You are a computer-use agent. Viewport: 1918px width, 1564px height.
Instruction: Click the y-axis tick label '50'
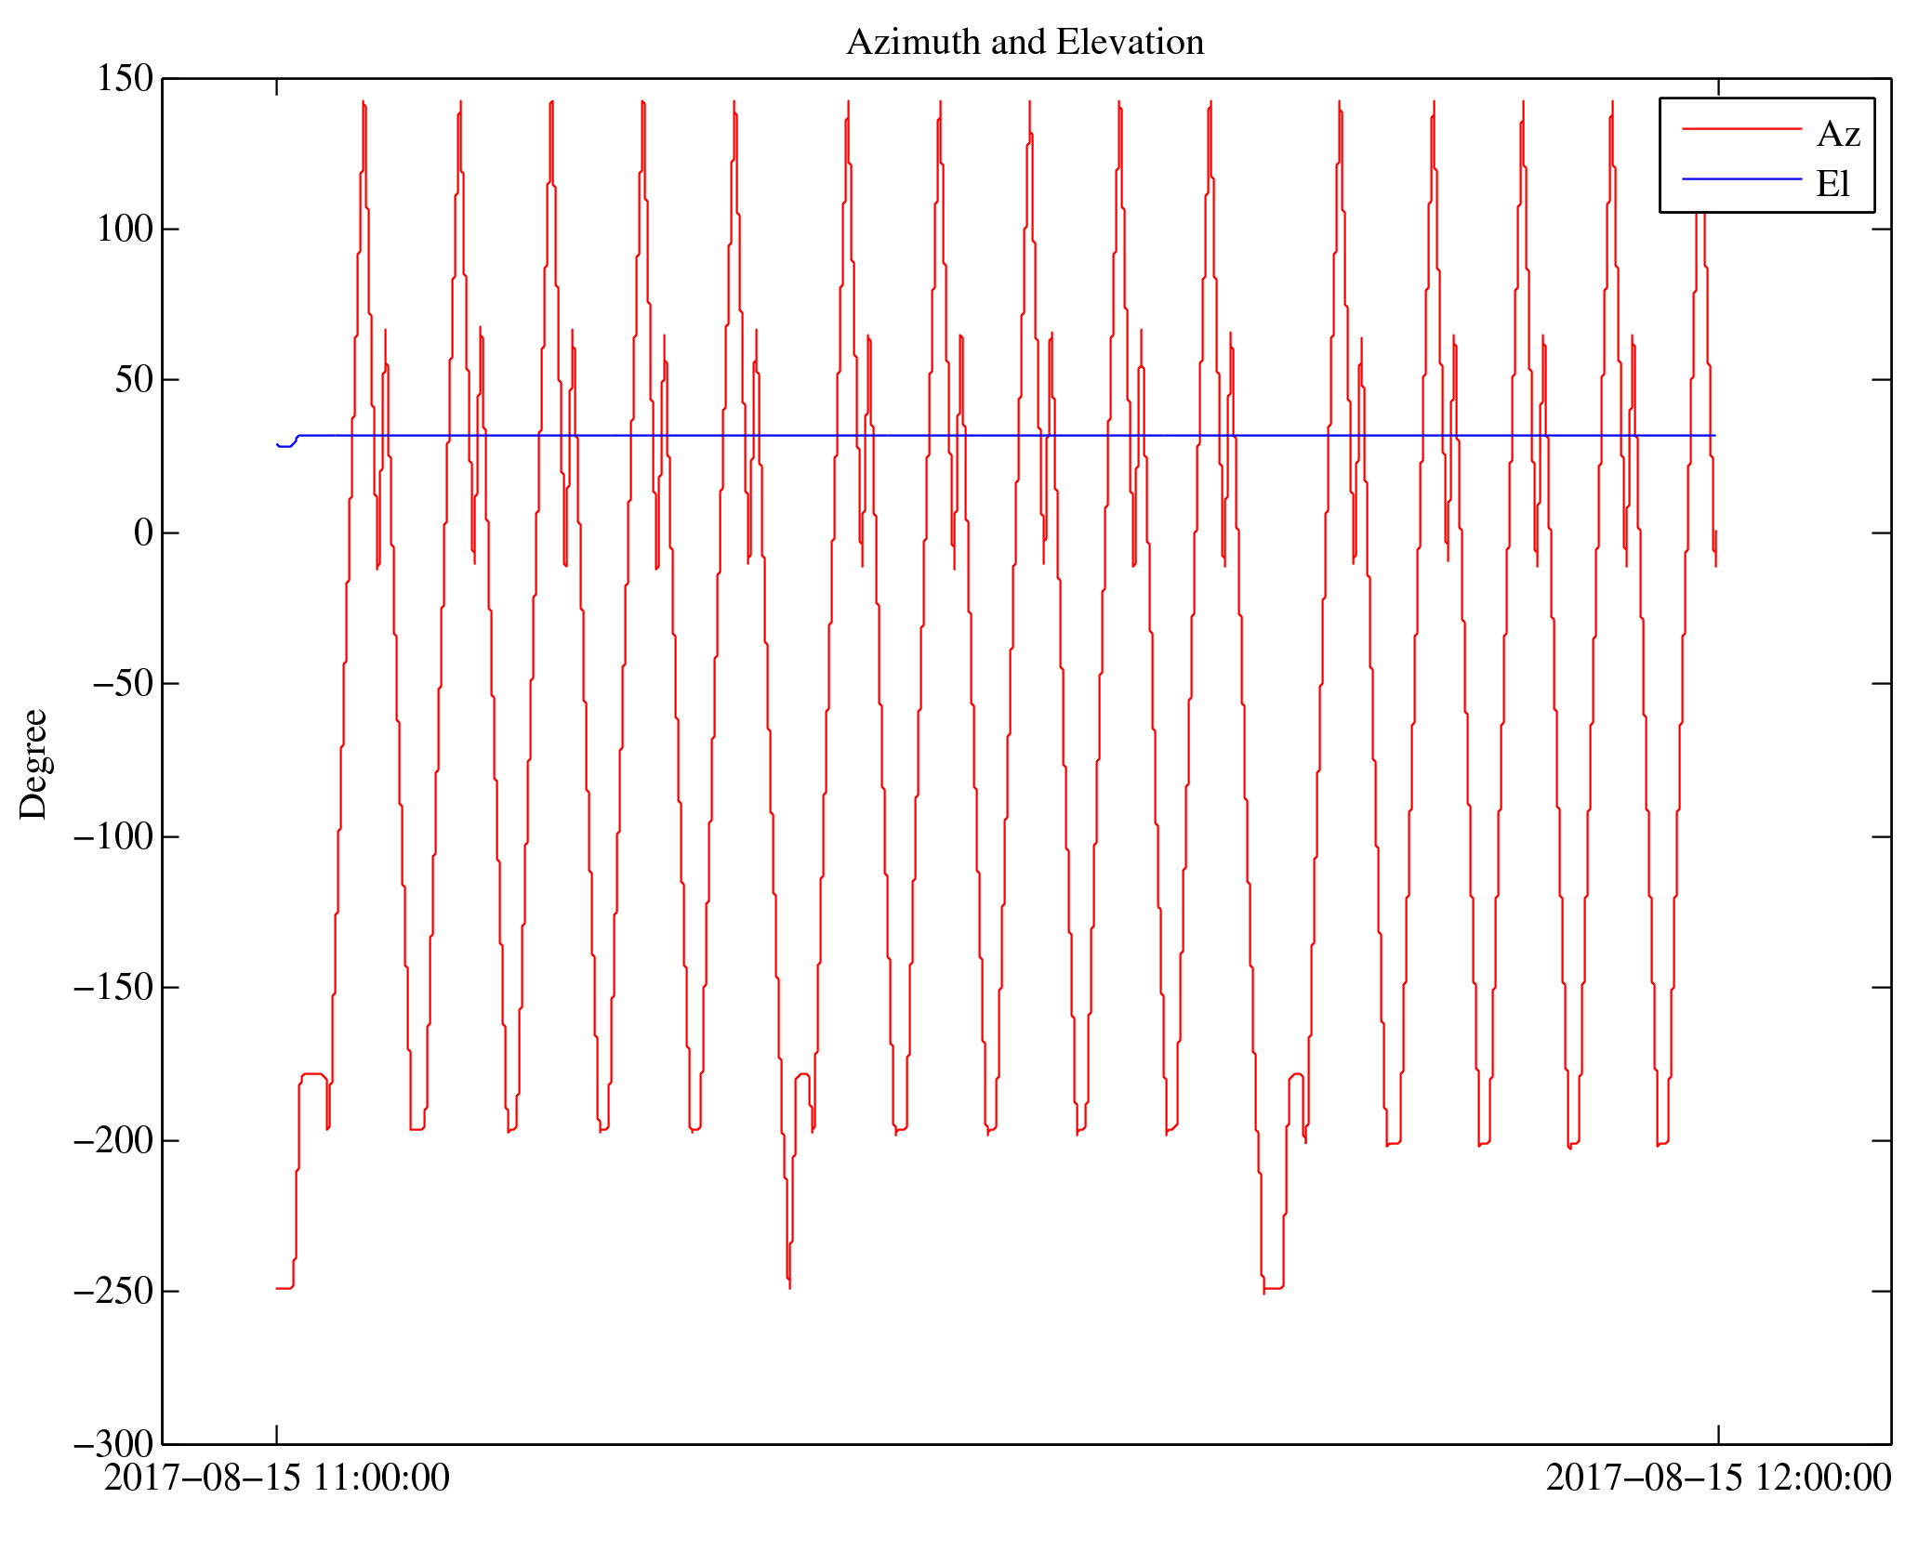(x=134, y=380)
